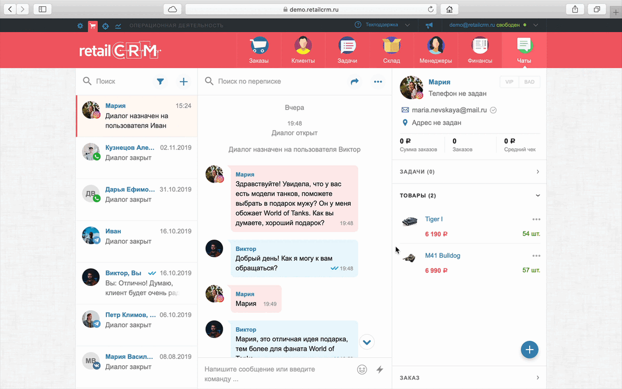The width and height of the screenshot is (622, 389).
Task: Click the megaphone notifications icon
Action: 429,25
